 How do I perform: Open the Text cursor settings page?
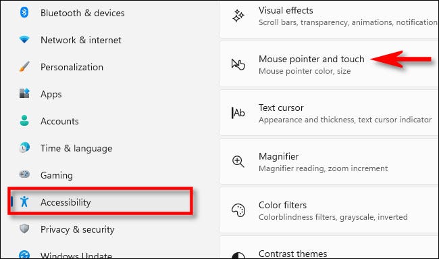(330, 113)
